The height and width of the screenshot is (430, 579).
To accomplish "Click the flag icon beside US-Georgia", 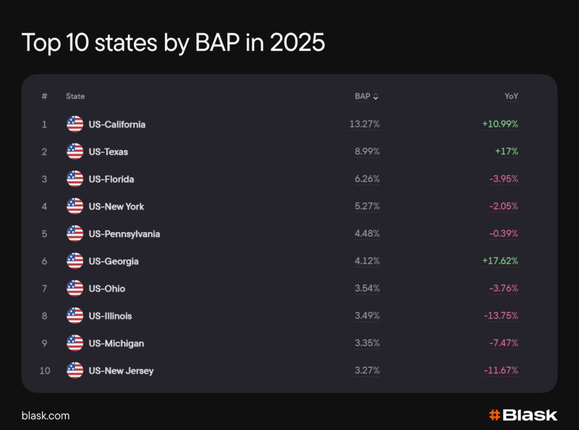I will tap(75, 261).
